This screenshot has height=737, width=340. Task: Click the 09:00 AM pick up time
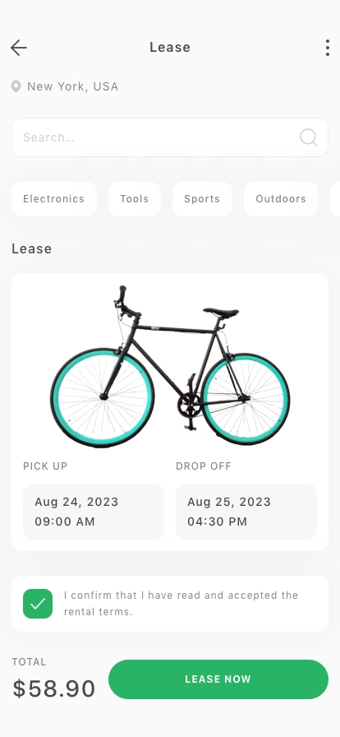65,521
